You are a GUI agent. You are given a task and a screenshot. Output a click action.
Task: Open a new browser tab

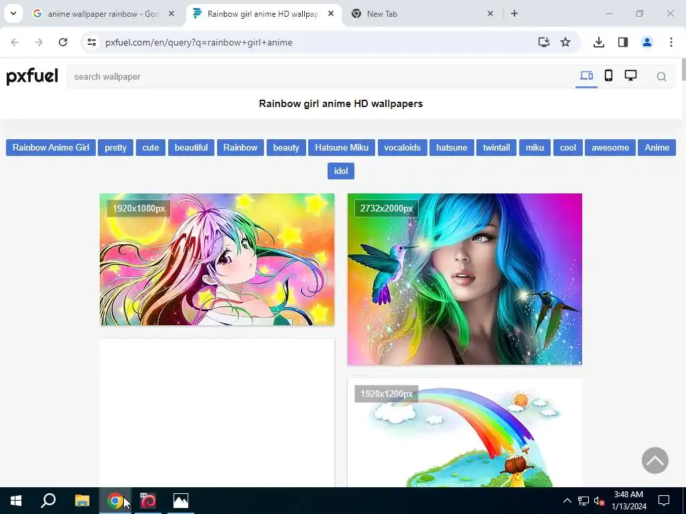point(514,13)
